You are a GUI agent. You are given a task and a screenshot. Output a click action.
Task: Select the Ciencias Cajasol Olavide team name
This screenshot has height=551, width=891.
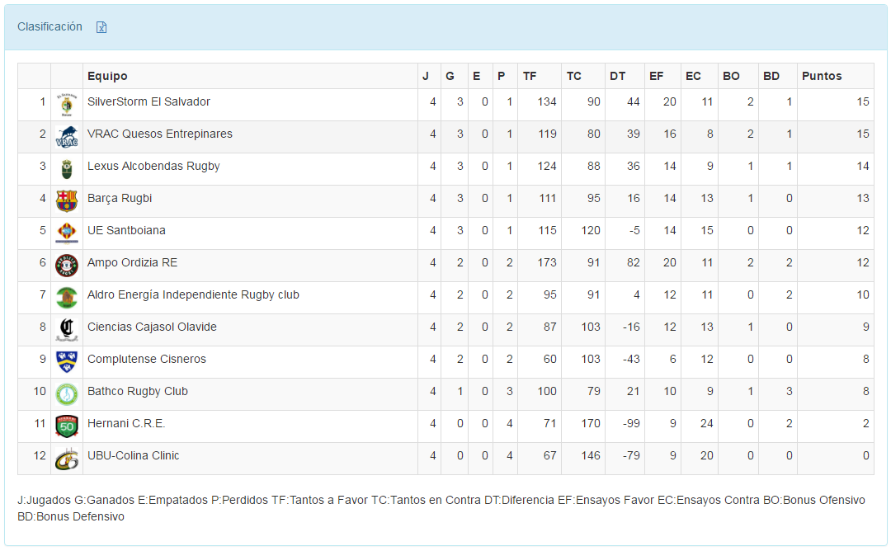point(152,327)
